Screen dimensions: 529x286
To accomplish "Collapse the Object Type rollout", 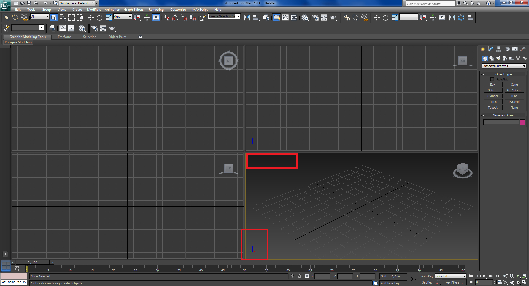I will click(x=503, y=74).
